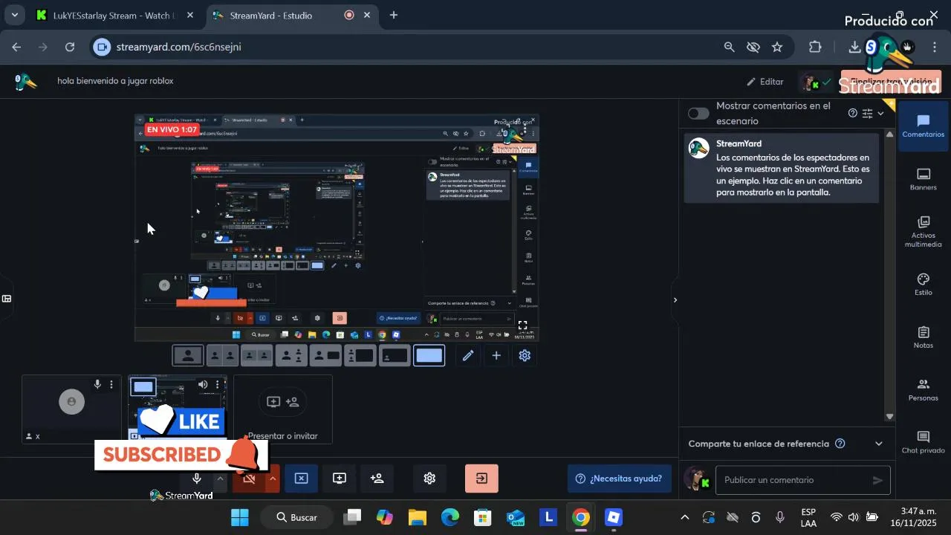951x535 pixels.
Task: Select the fullscreen screen layout
Action: coord(429,355)
